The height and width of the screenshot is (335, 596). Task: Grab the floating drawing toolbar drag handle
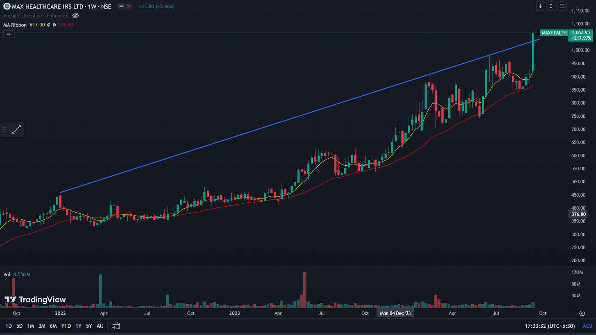[x=5, y=130]
